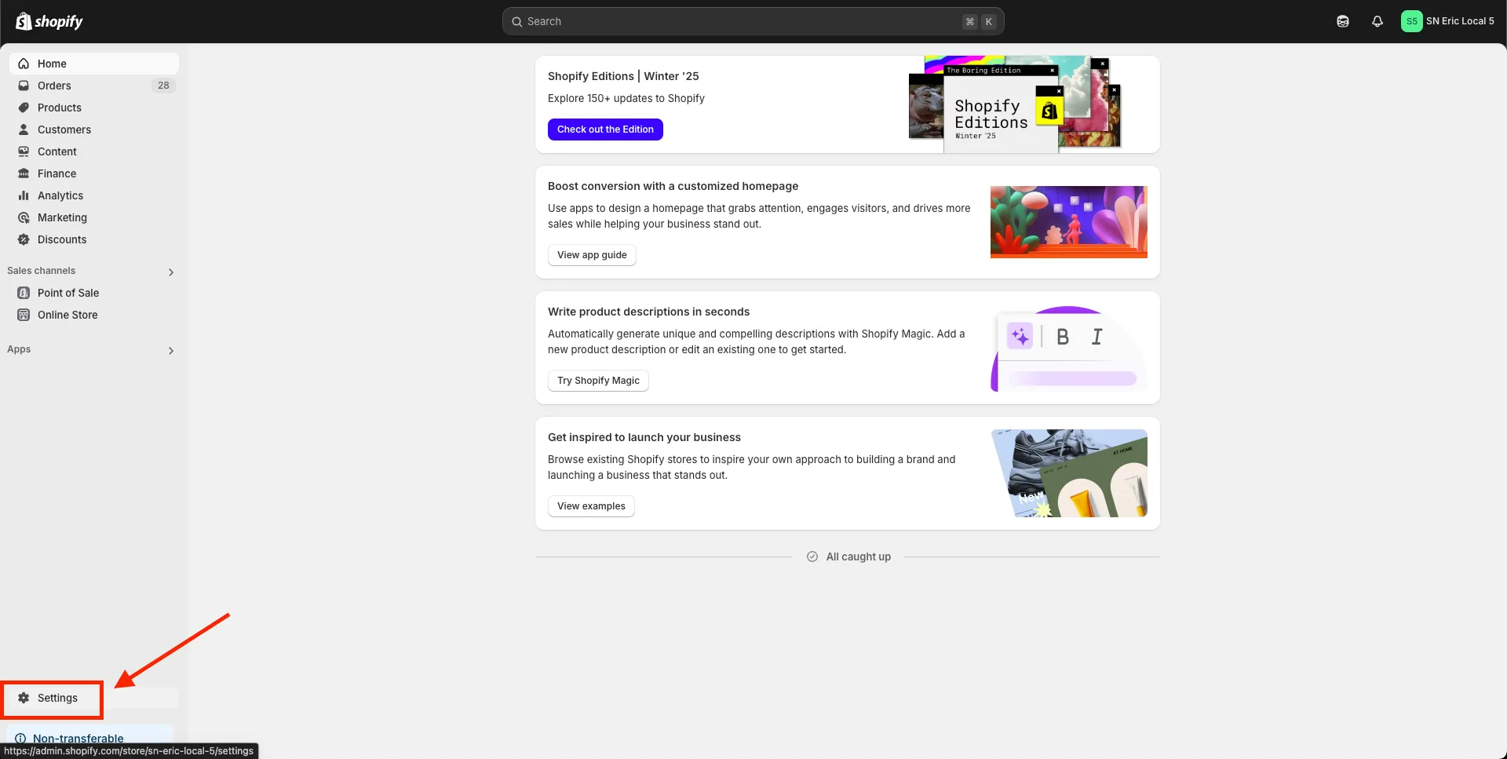Screen dimensions: 1507x759
Task: Open Discounts page
Action: point(94,239)
